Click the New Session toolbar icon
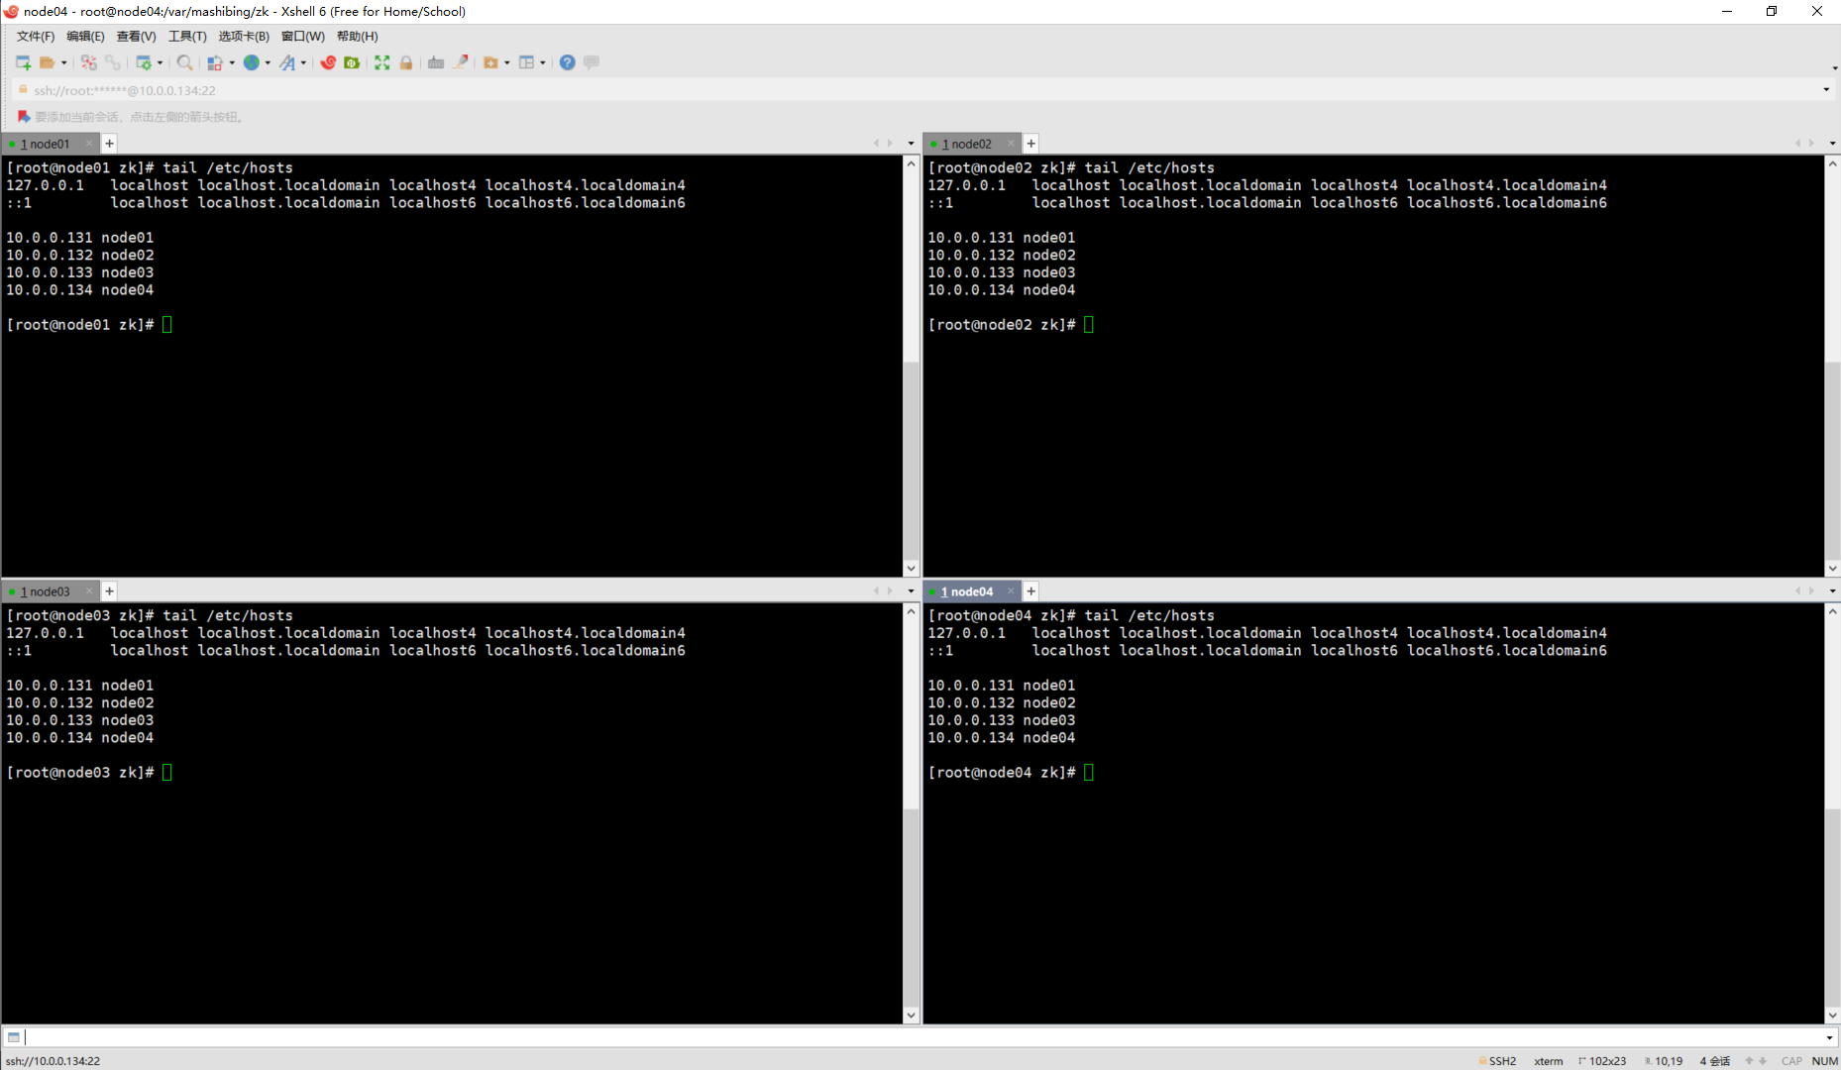The image size is (1841, 1070). tap(23, 62)
